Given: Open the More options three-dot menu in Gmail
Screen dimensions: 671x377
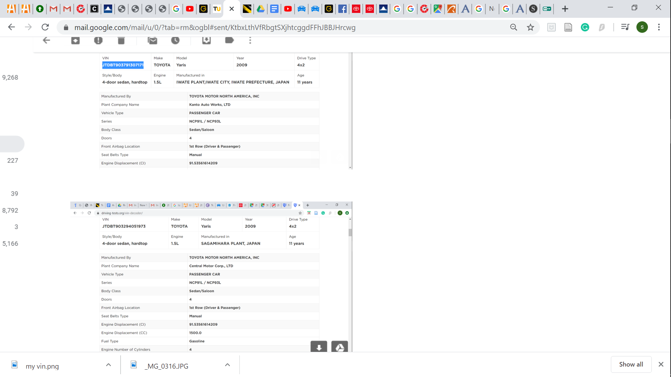Looking at the screenshot, I should point(250,40).
